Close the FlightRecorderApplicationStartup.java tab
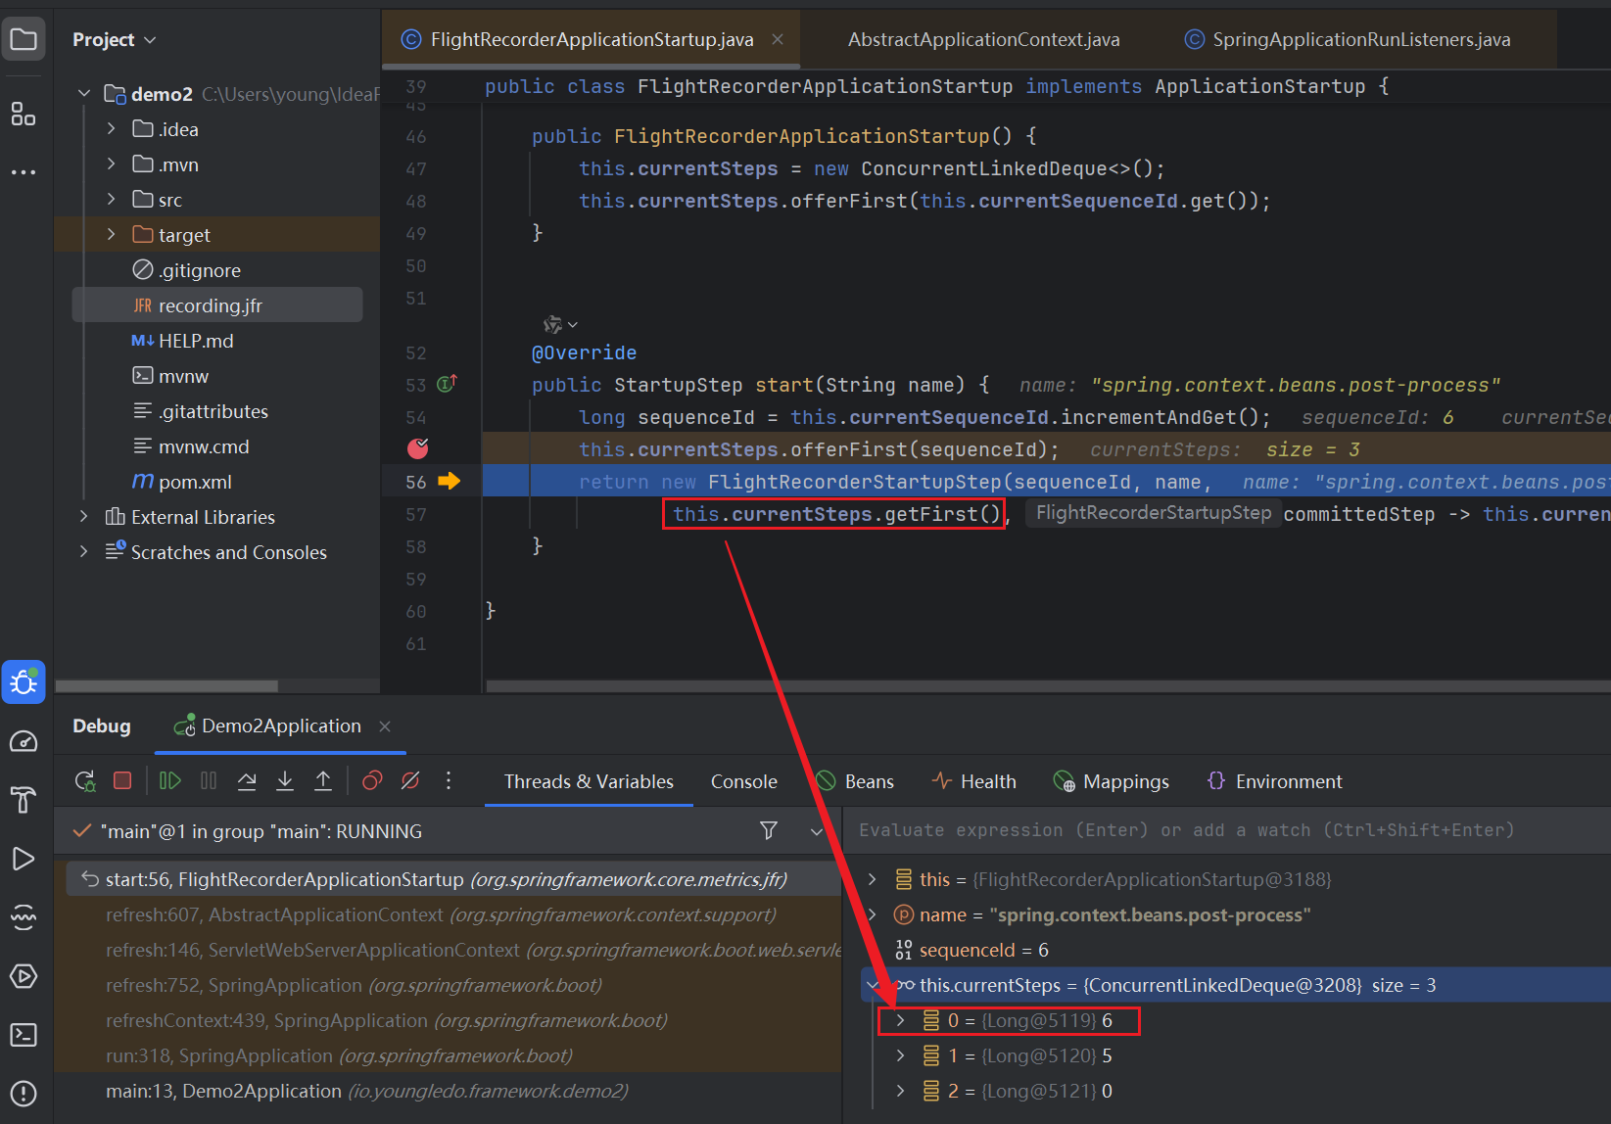The height and width of the screenshot is (1124, 1611). [778, 39]
